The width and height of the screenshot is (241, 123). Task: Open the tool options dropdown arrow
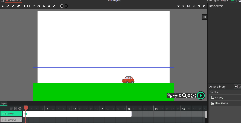click(x=178, y=6)
